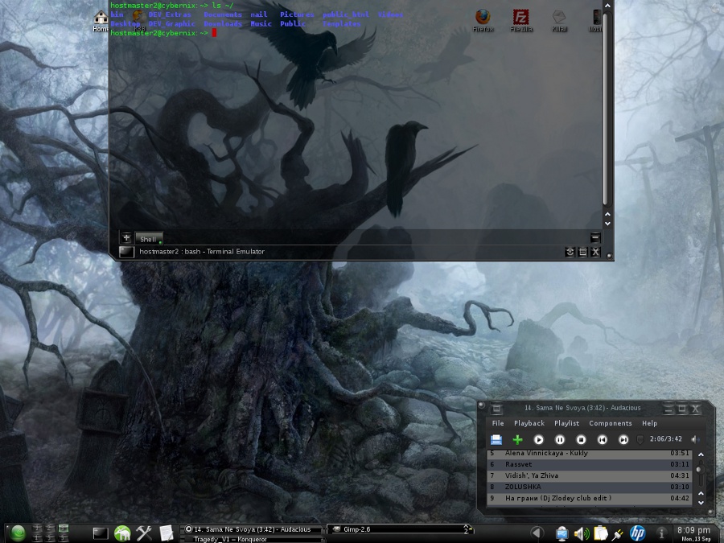Screen dimensions: 724x543
Task: Click terminal vertical scrollbar track
Action: click(x=607, y=109)
